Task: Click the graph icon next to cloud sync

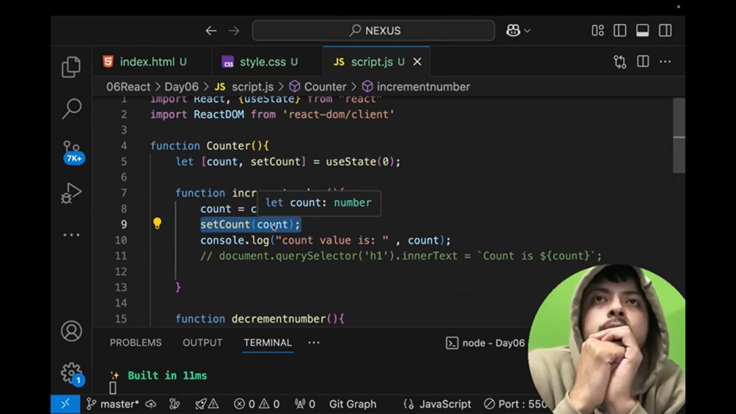Action: tap(174, 404)
